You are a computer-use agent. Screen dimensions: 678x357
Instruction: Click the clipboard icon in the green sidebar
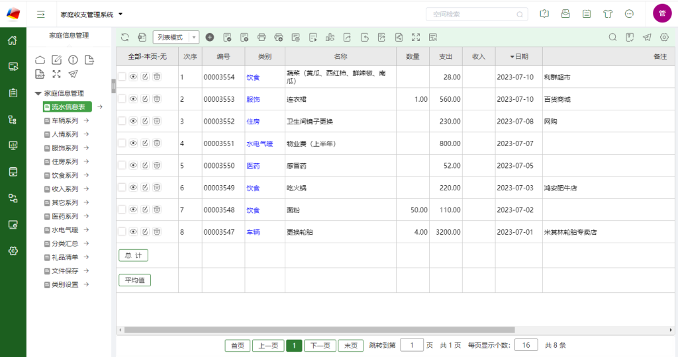(13, 93)
